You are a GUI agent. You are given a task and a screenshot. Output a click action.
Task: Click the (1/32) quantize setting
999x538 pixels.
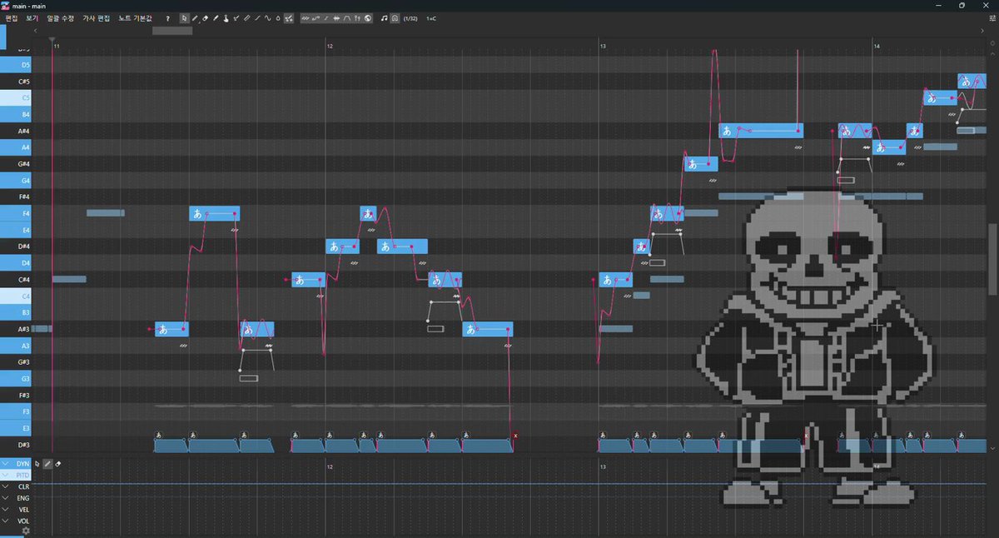coord(410,17)
